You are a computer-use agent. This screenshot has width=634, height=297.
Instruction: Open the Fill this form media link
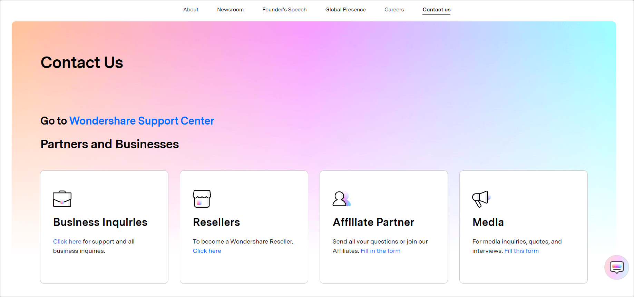(x=521, y=251)
